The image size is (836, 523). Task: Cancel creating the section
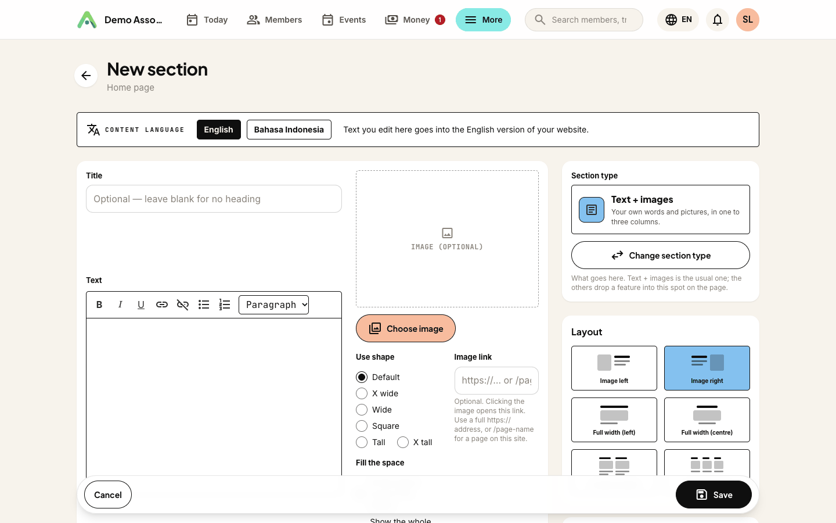click(108, 495)
